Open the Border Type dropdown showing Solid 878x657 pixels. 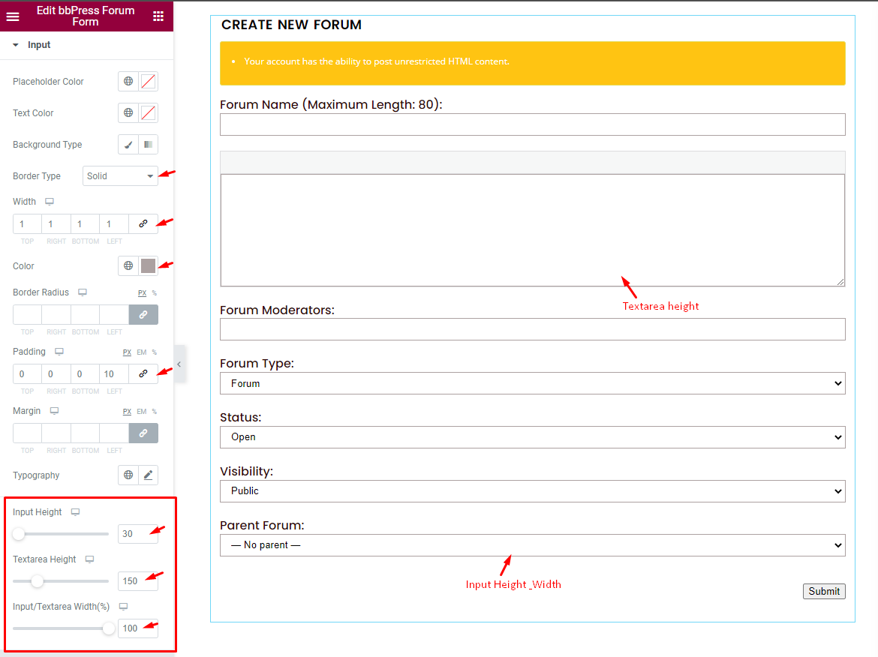(x=120, y=175)
